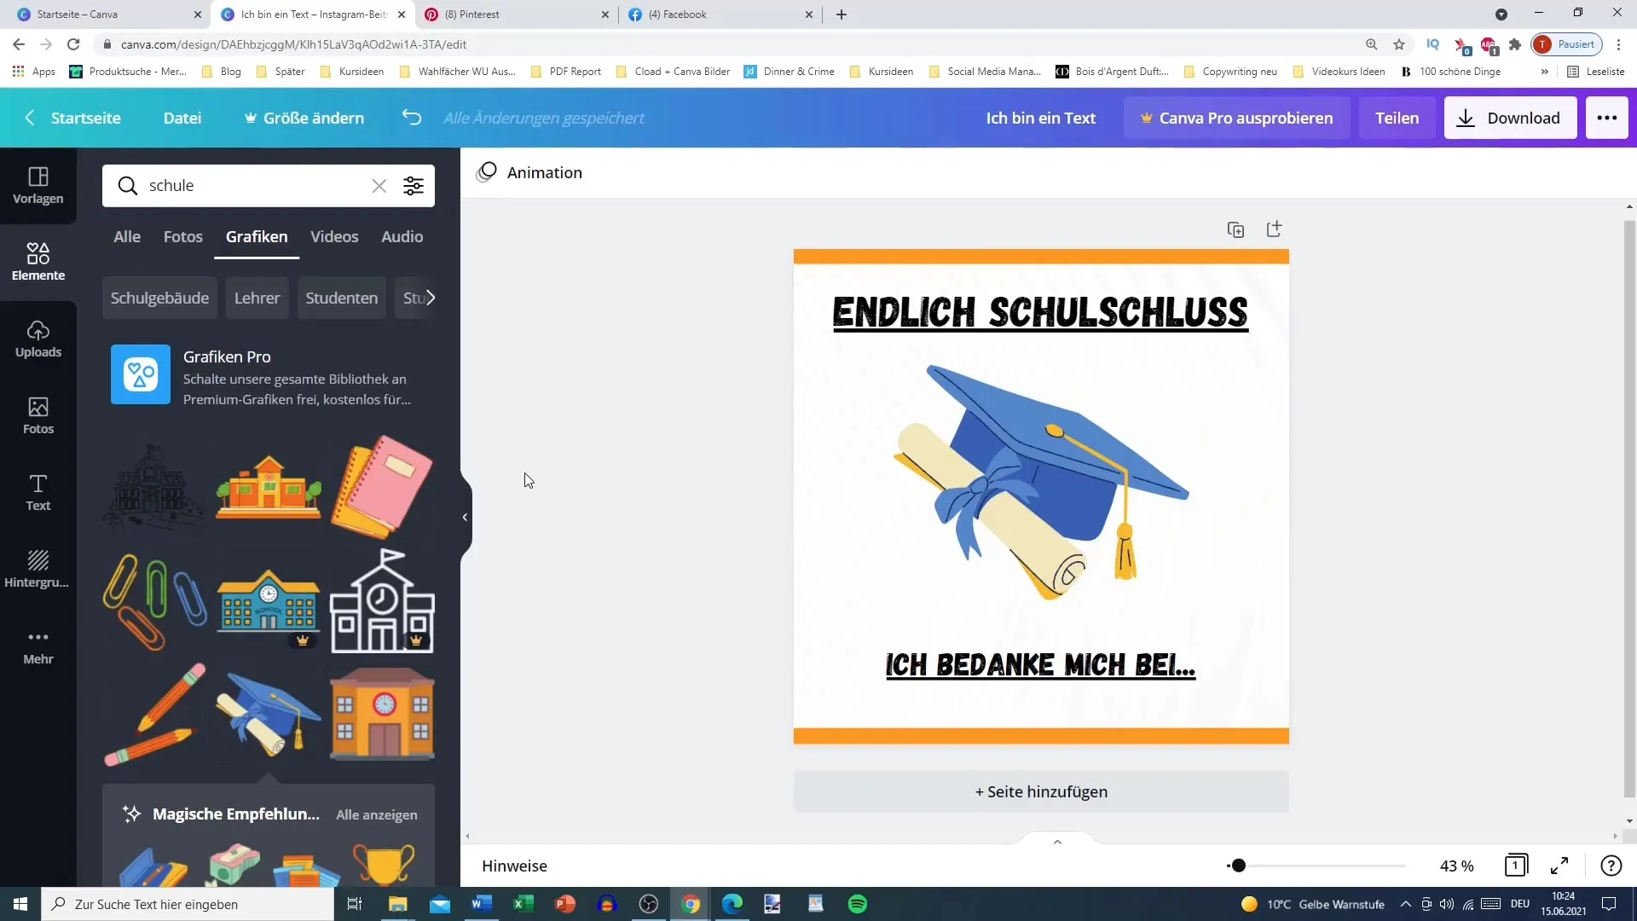Click the Schulgebäude filter toggle
Image resolution: width=1637 pixels, height=921 pixels.
(159, 298)
